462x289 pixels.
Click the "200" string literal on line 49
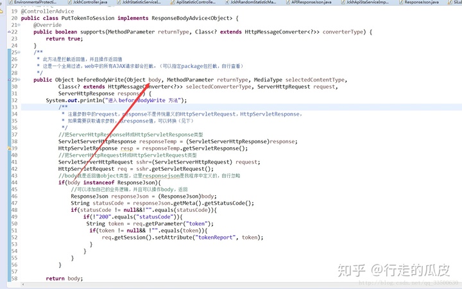(103, 217)
